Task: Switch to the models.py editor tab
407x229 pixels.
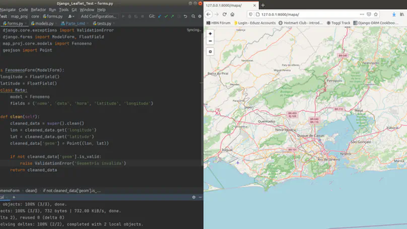Action: tap(42, 23)
